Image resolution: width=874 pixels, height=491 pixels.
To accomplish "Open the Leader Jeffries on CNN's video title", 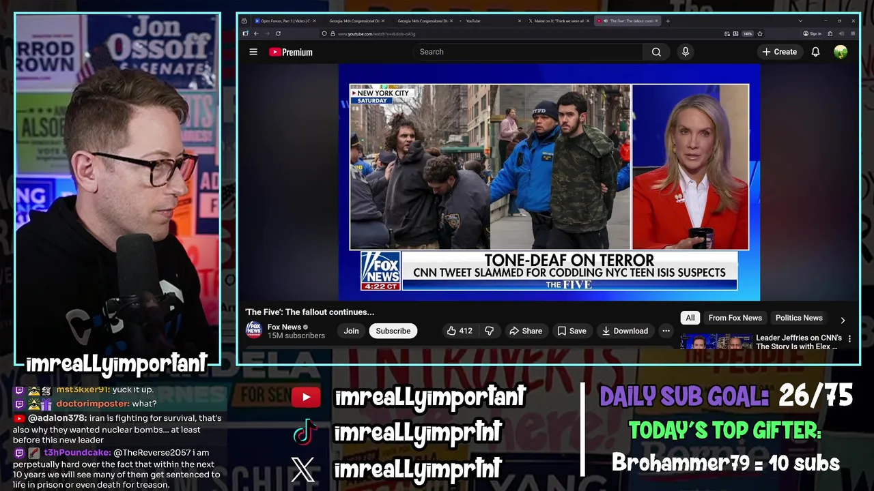I will (798, 342).
